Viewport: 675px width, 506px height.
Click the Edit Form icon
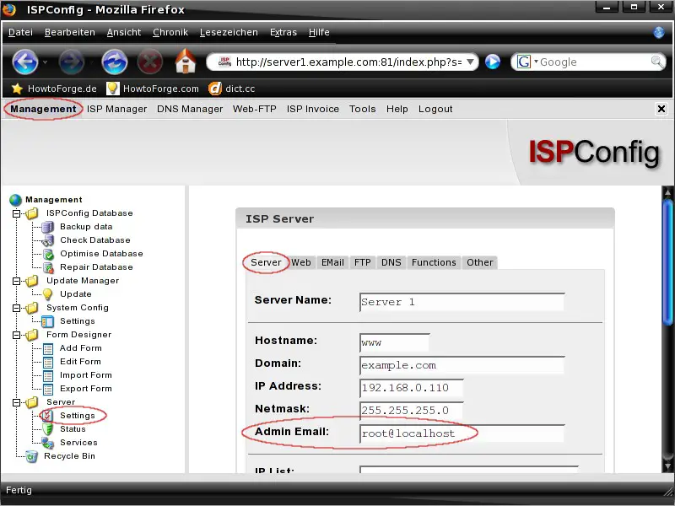[x=48, y=362]
